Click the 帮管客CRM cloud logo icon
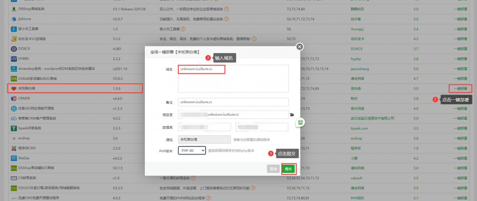The height and width of the screenshot is (201, 477). 14,118
